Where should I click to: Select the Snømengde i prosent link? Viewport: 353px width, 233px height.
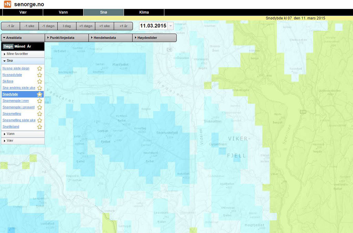point(19,107)
